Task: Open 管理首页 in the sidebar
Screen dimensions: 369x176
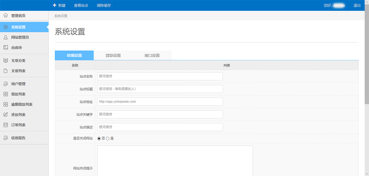Action: 24,15
